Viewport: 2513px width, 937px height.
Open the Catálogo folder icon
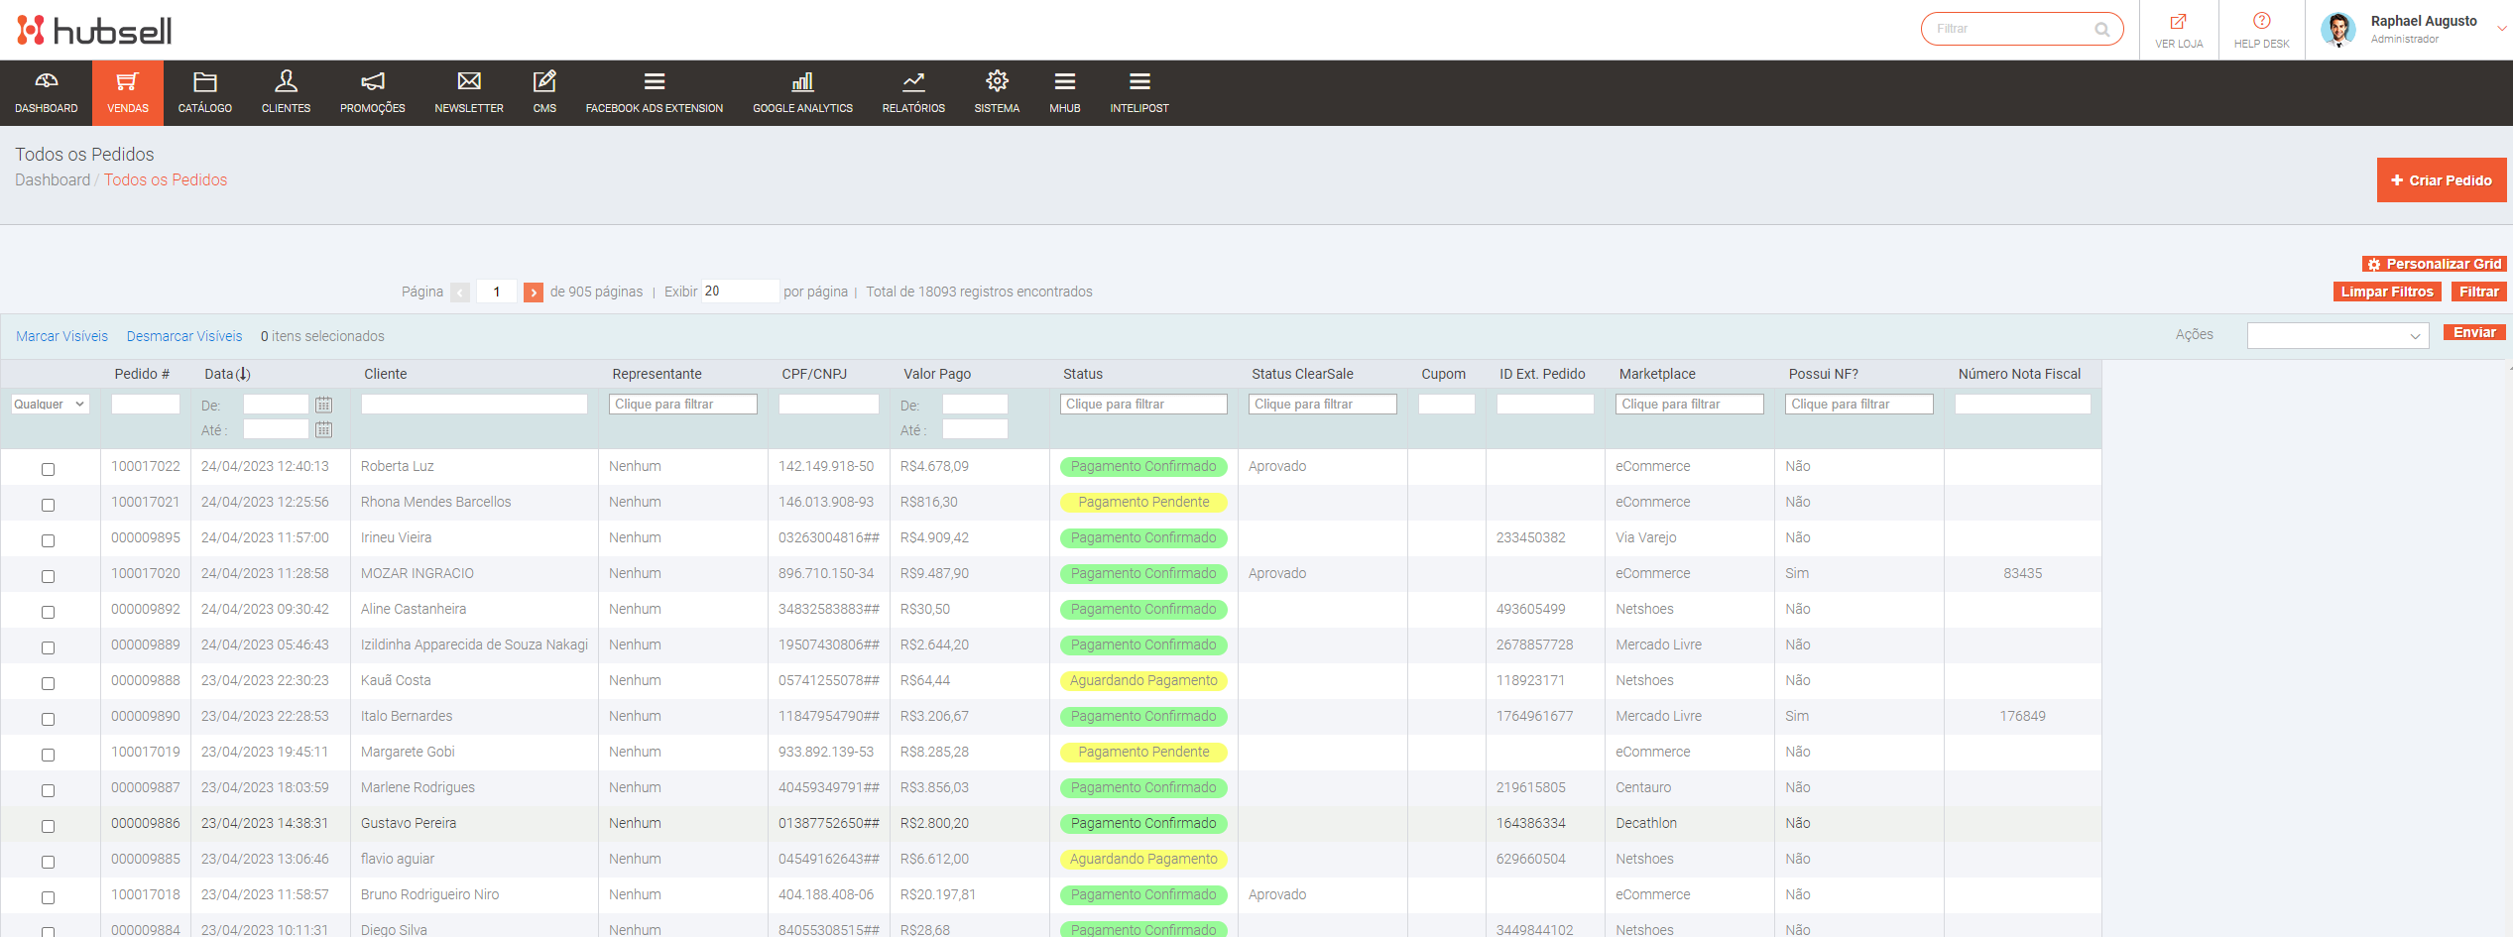coord(204,81)
